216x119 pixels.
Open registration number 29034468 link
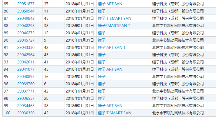(x=26, y=106)
